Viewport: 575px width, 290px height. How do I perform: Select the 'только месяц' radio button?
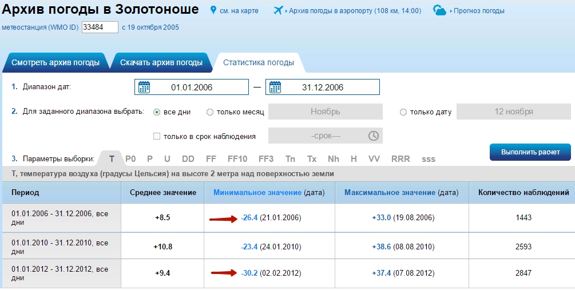pyautogui.click(x=210, y=112)
